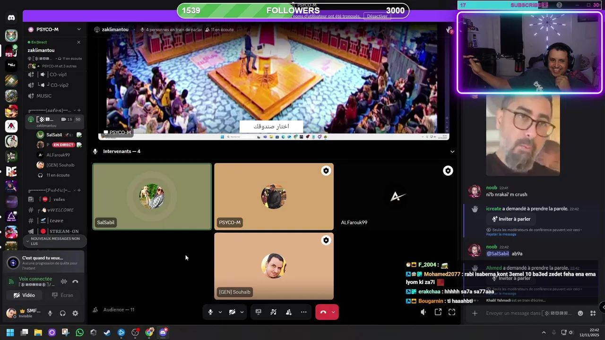Disconnect using red hang-up button
Viewport: 605px width, 340px height.
coord(323,312)
